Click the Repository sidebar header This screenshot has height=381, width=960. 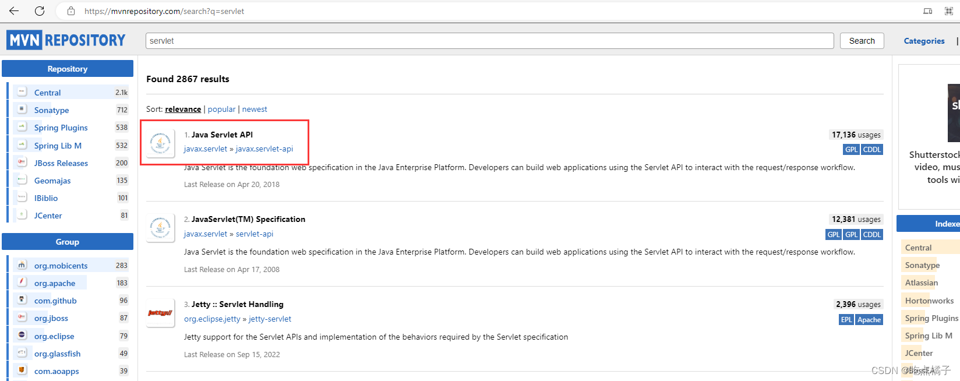(68, 69)
